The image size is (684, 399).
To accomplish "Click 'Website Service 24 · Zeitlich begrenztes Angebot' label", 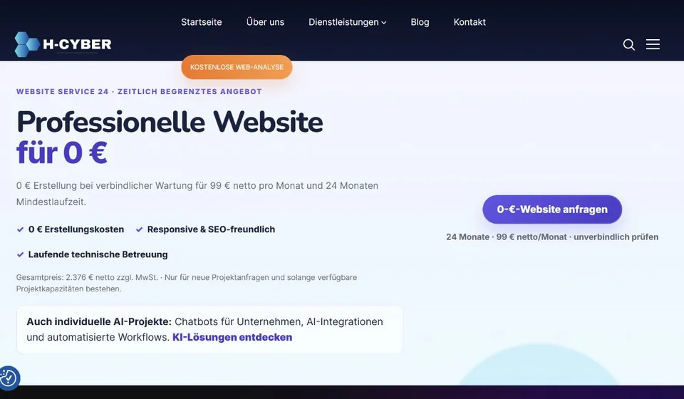I will click(139, 92).
